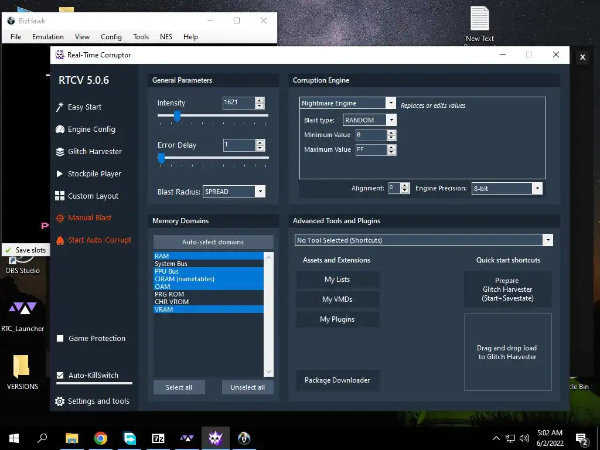The image size is (600, 450).
Task: Open Stockpile Player play icon
Action: pos(60,173)
